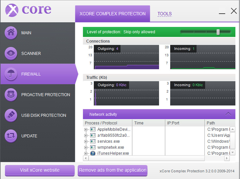This screenshot has height=179, width=240.
Task: Click the Incoming connections graph
Action: pyautogui.click(x=203, y=57)
